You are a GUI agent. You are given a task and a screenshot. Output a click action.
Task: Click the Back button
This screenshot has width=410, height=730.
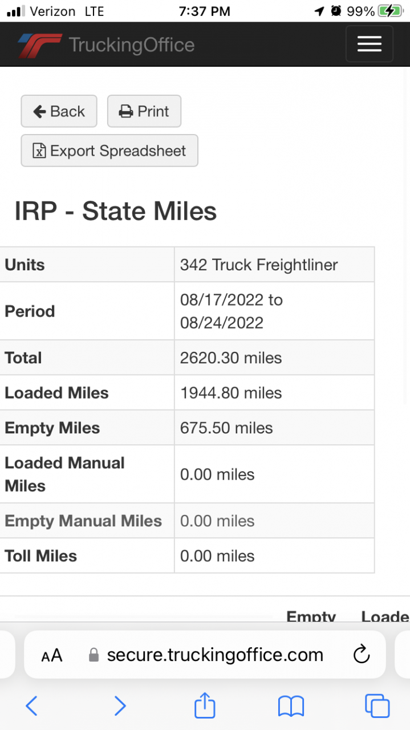(x=59, y=111)
